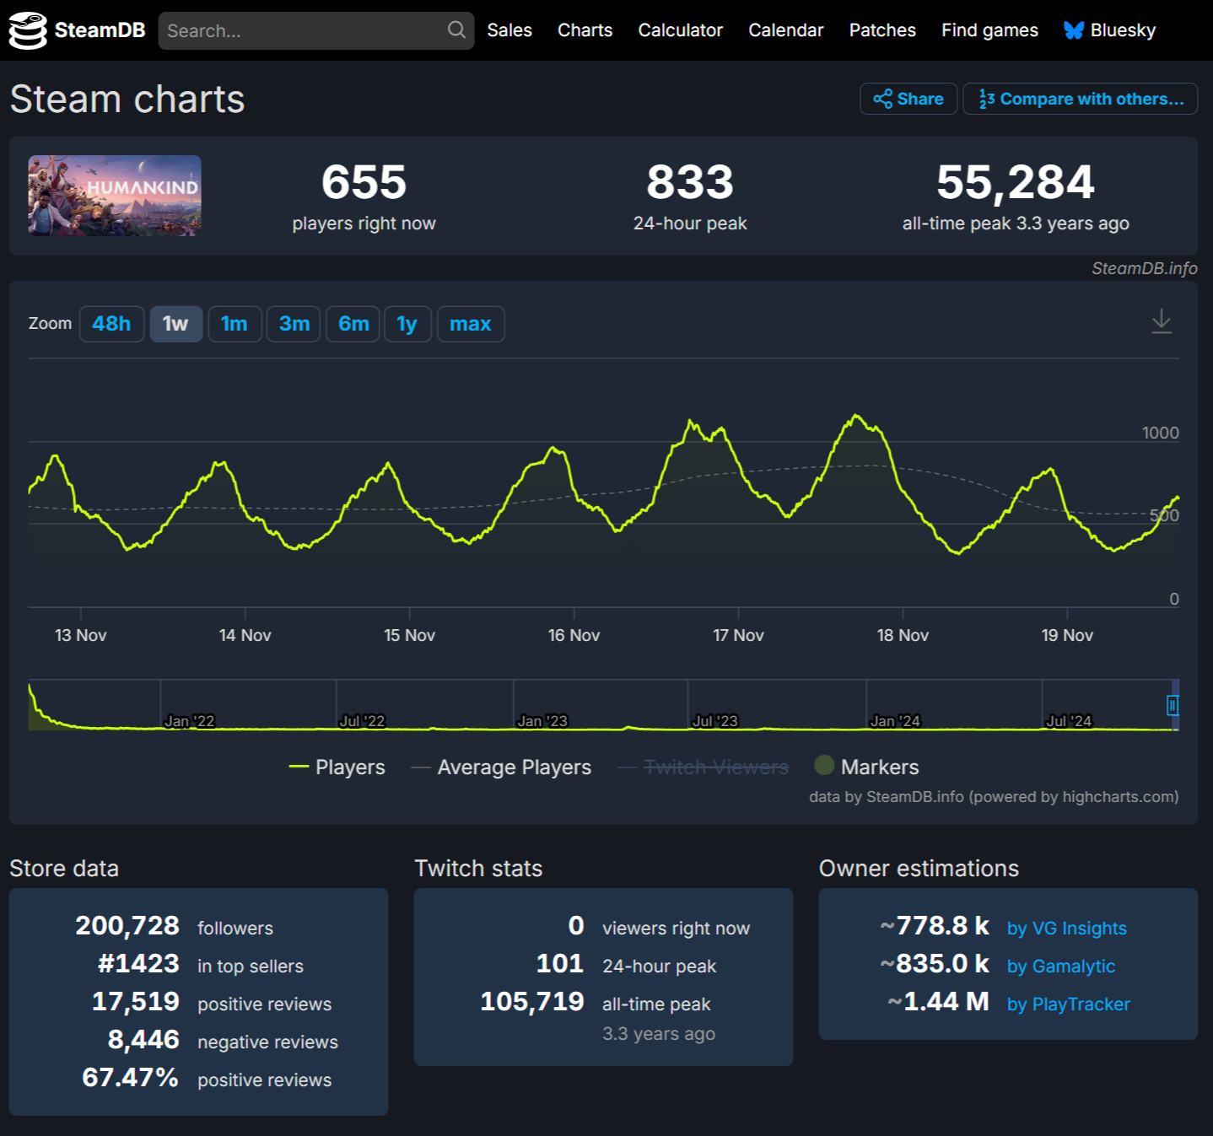
Task: Open the by PlayTracker link
Action: coord(1069,1004)
